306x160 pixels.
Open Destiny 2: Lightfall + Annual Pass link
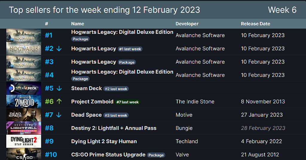coord(114,128)
